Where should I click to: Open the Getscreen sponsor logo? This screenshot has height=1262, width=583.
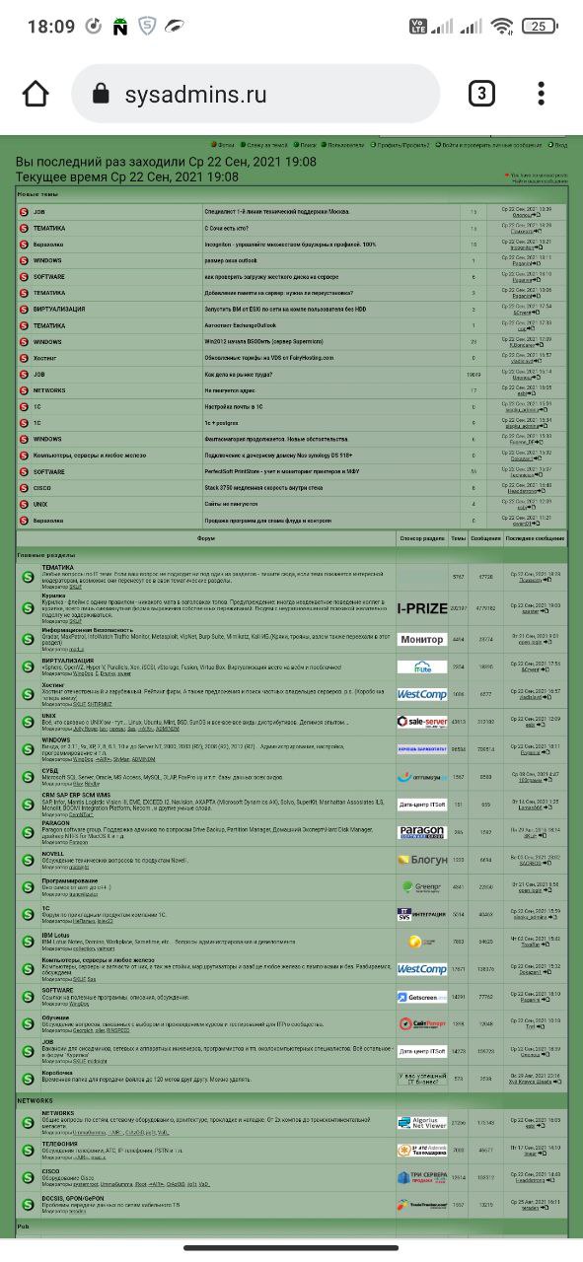[x=422, y=998]
